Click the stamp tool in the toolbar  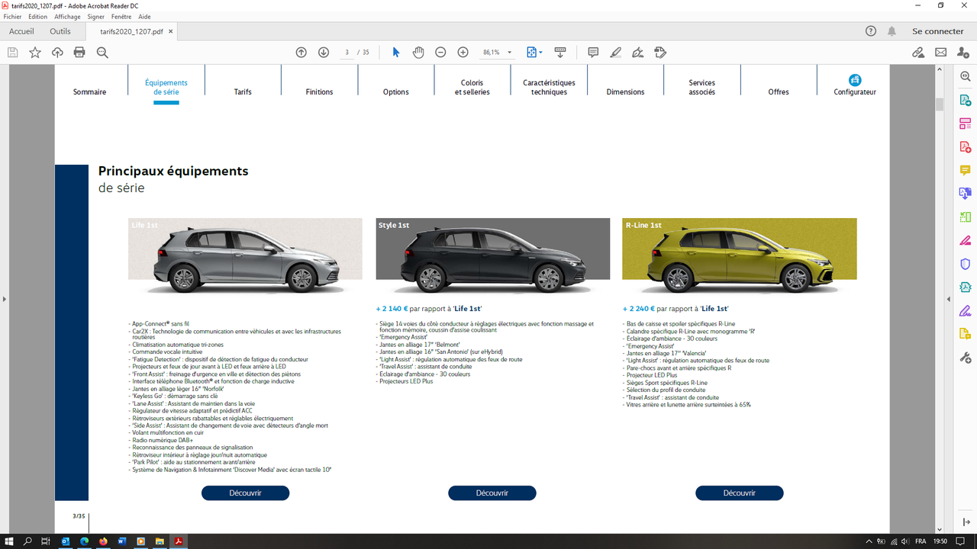pos(661,53)
